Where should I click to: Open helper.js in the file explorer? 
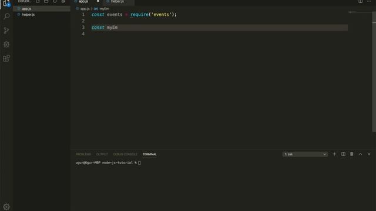point(42,15)
